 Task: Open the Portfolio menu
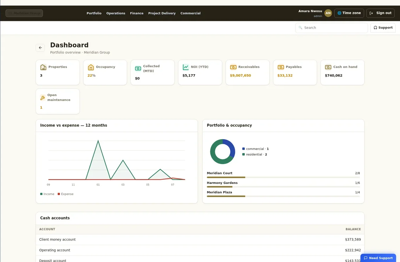click(94, 13)
